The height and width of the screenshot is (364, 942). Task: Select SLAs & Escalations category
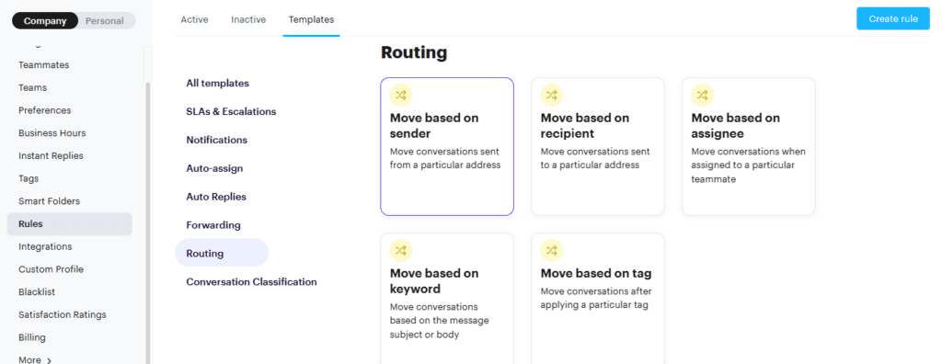pyautogui.click(x=231, y=111)
